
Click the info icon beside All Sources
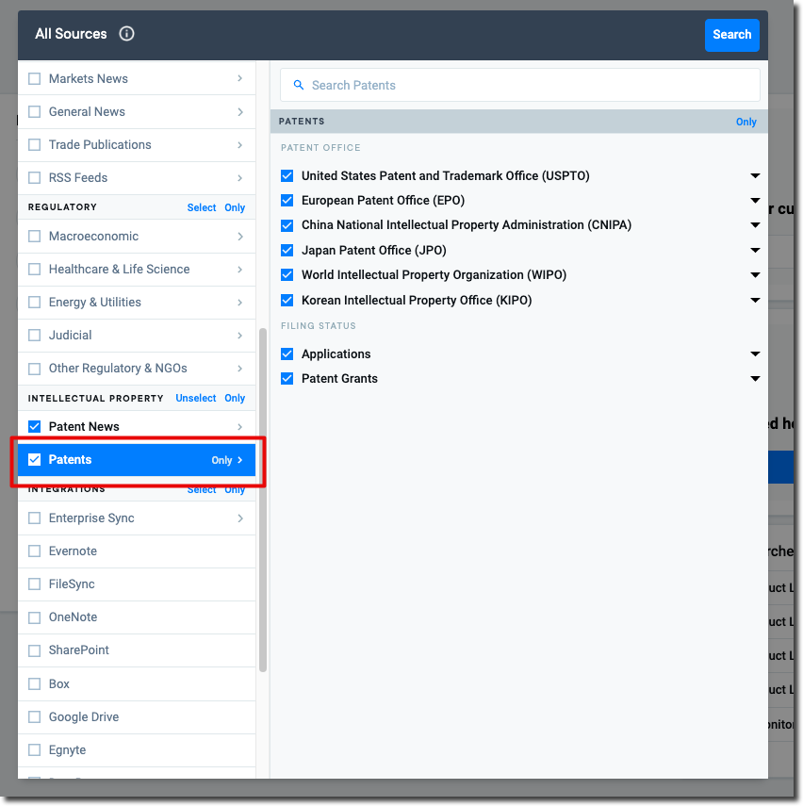coord(127,34)
